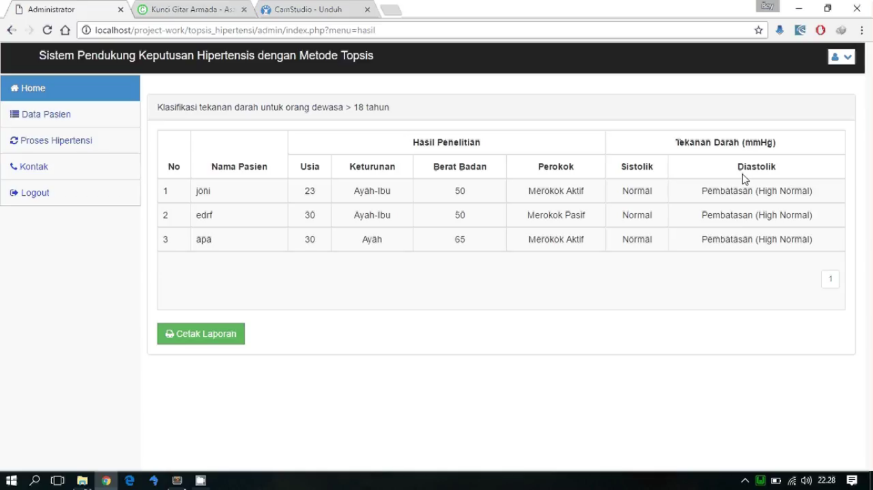Close the Kunci Gitar Armada tab
The width and height of the screenshot is (873, 490).
[x=243, y=10]
